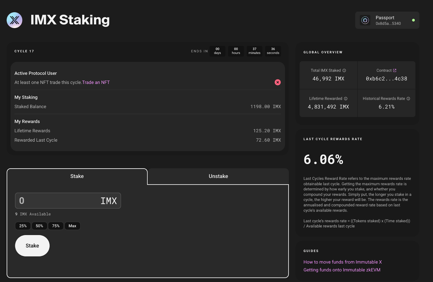This screenshot has width=433, height=282.
Task: Click the 4,831,492 IMX lifetime rewarded value
Action: pos(328,107)
